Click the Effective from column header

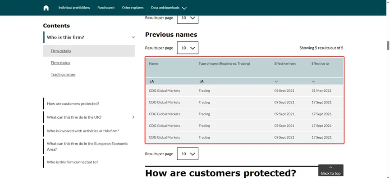click(285, 63)
